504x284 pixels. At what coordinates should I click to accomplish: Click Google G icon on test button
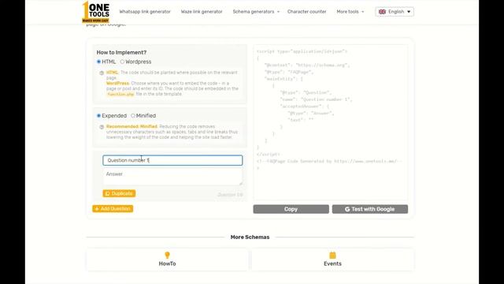[347, 209]
